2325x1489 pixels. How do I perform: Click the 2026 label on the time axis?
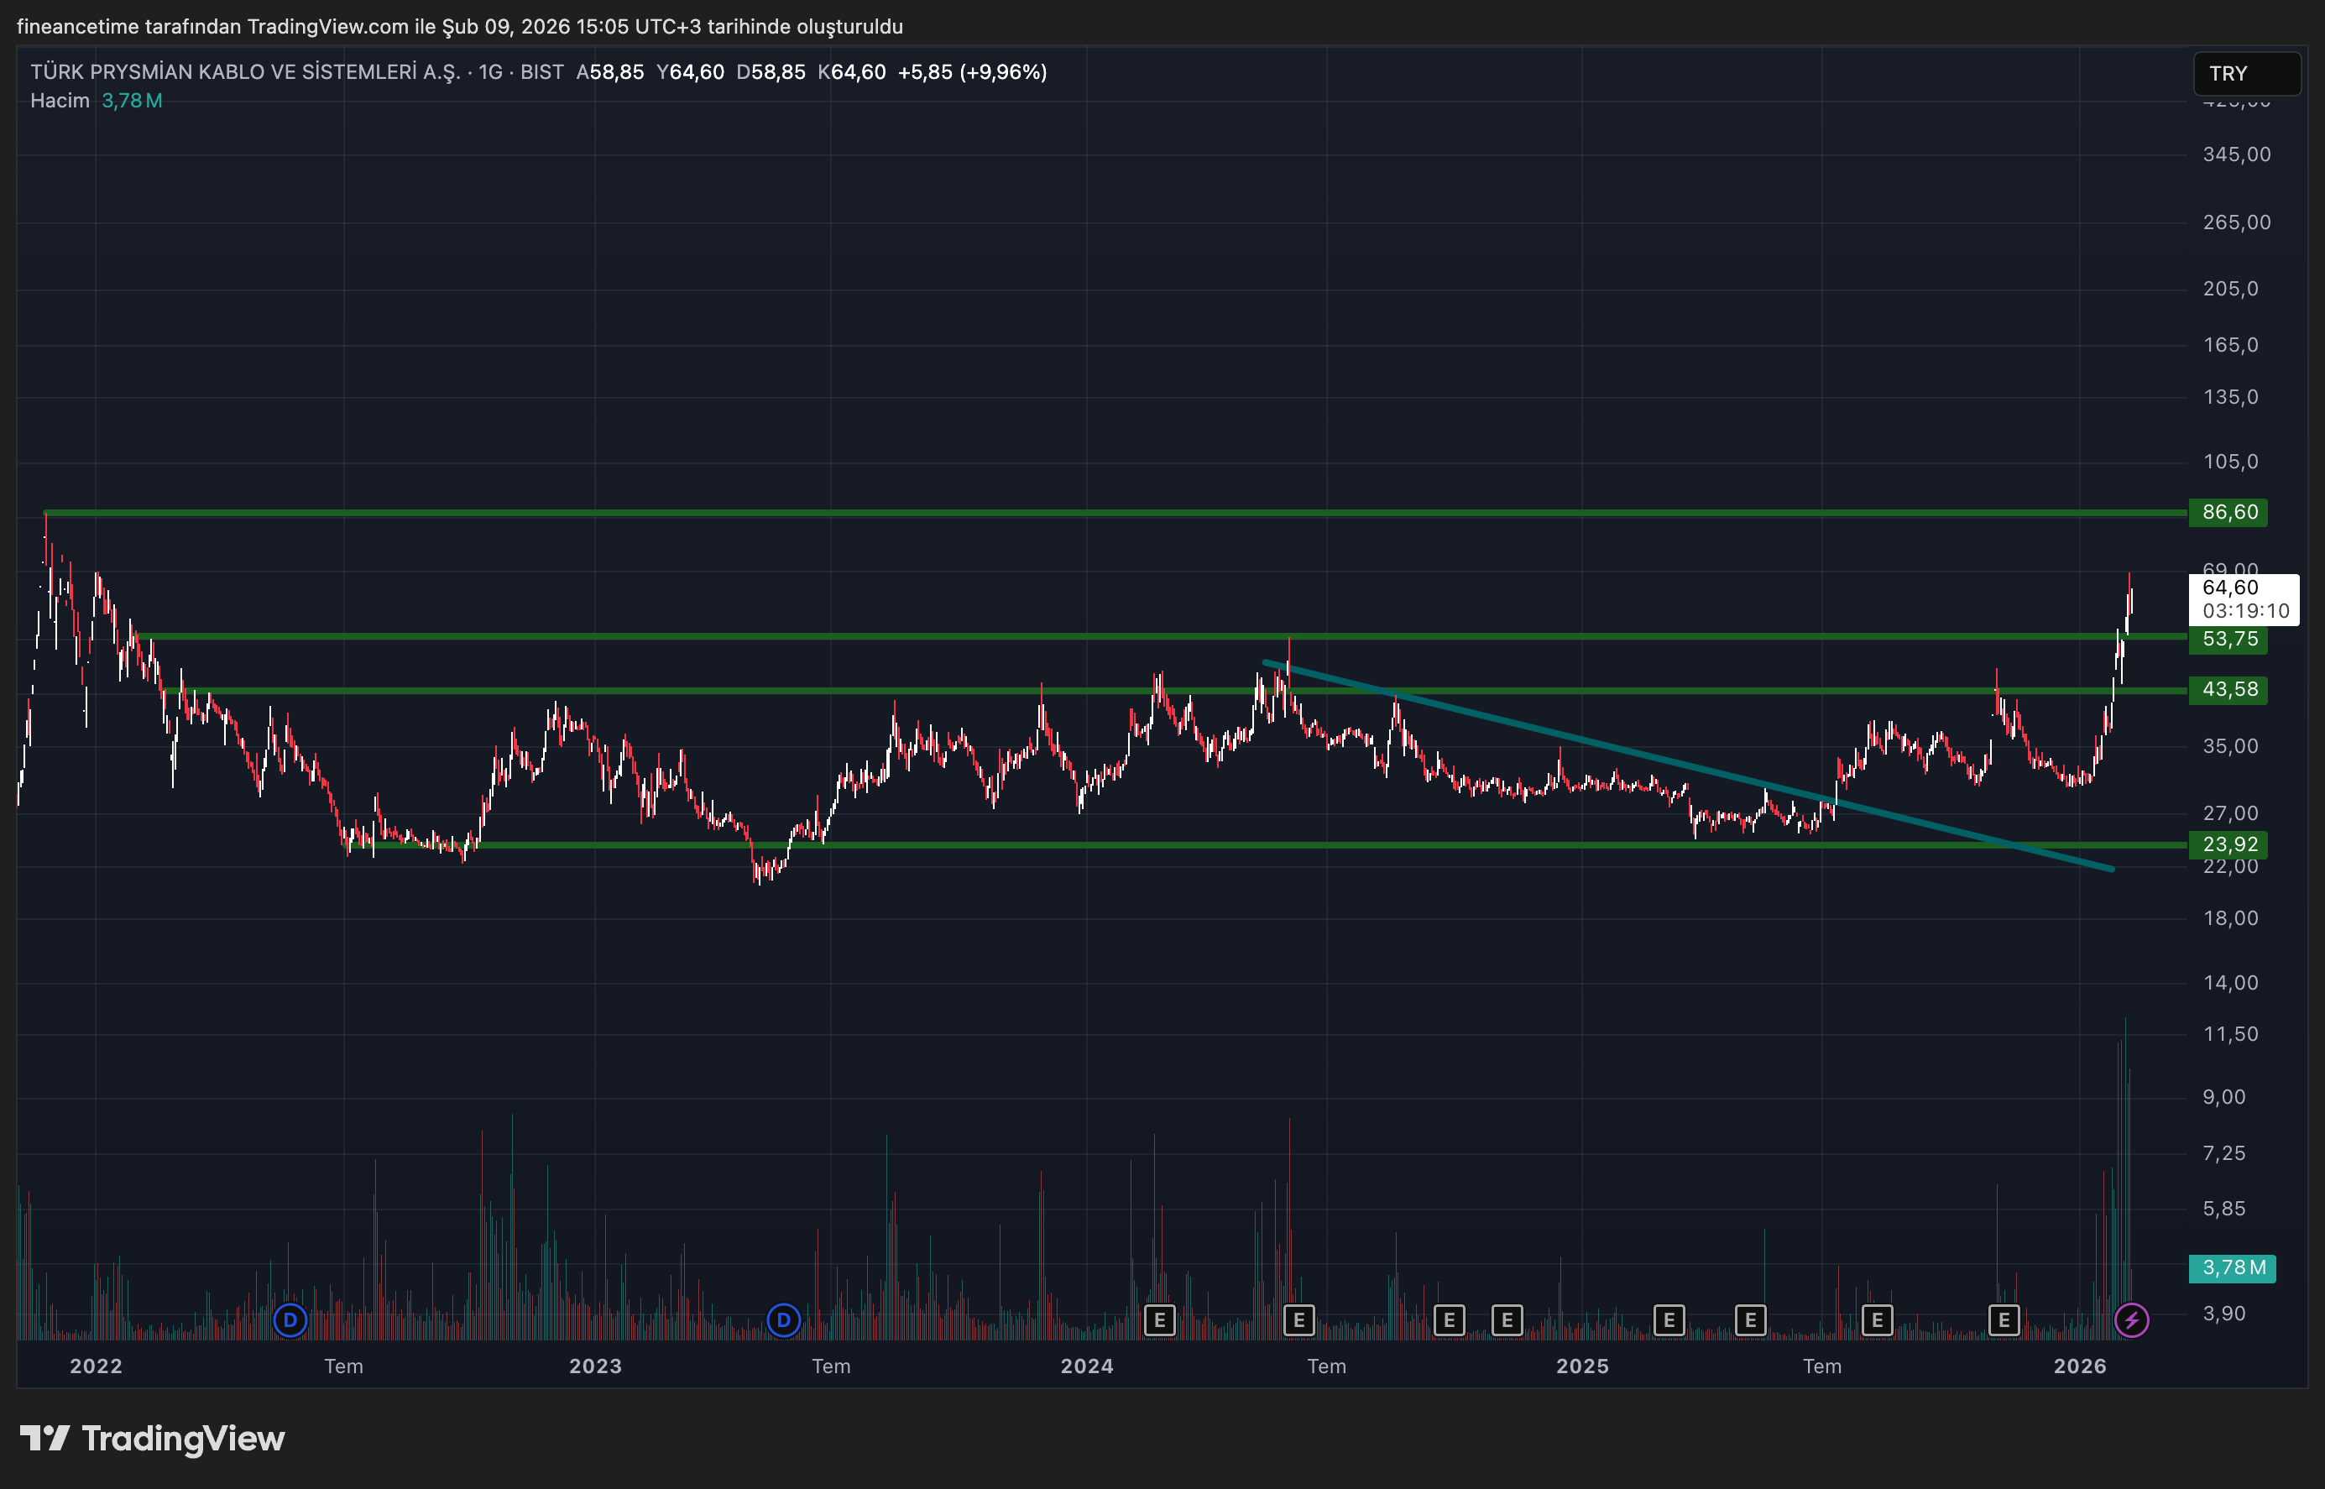(2079, 1366)
